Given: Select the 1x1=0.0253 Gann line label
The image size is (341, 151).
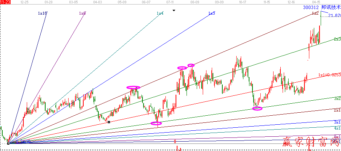Looking at the screenshot, I should [329, 74].
